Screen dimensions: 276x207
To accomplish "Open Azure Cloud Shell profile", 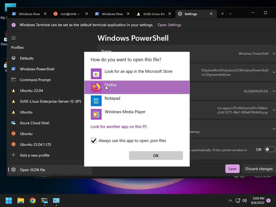I will [49, 123].
